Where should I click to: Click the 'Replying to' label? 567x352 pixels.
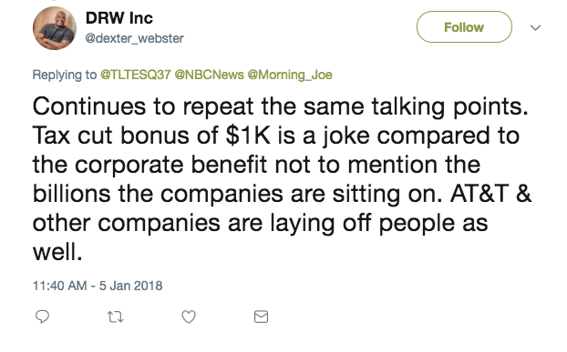(x=65, y=75)
